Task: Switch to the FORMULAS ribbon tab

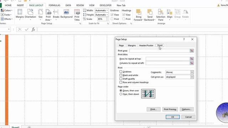Action: 55,5
